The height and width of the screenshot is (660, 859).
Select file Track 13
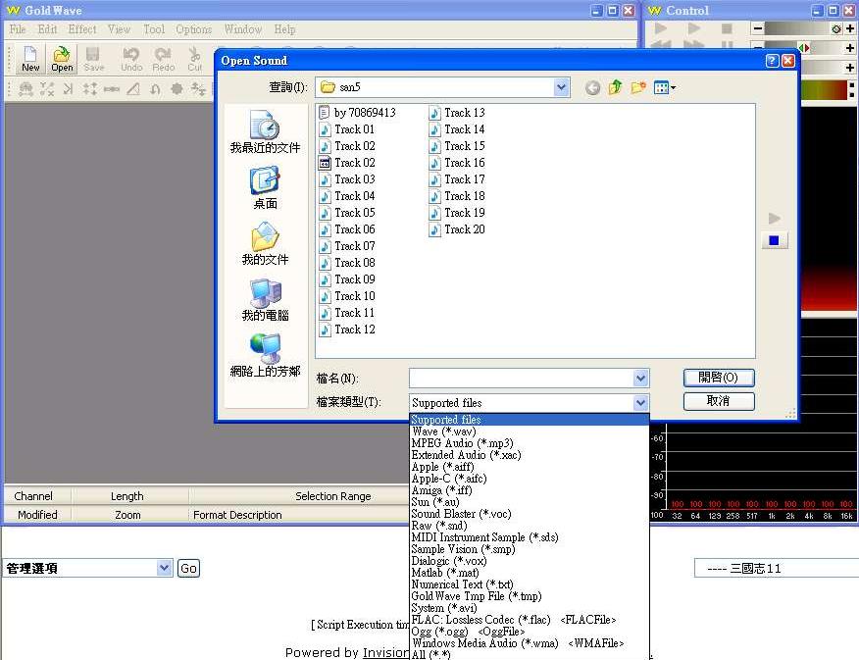point(457,112)
